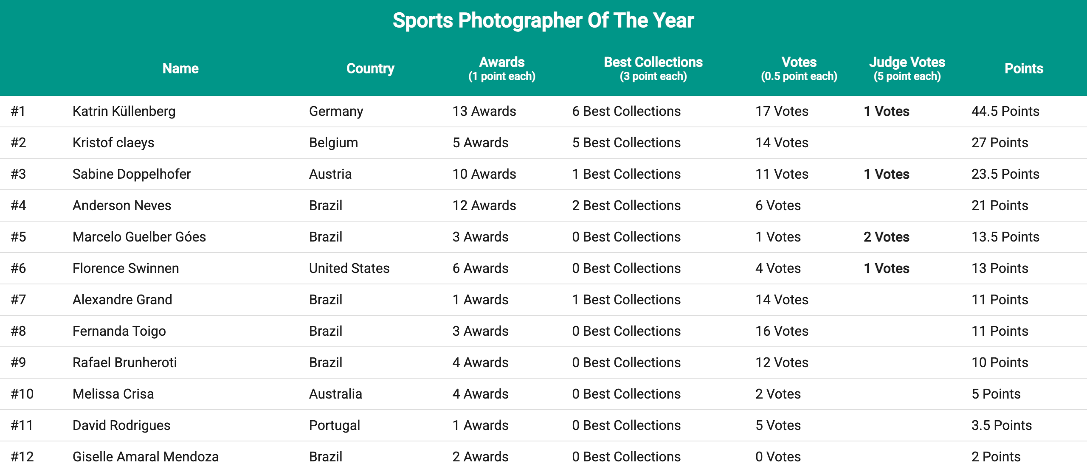Open Marcelo Guelber Góes entry
The height and width of the screenshot is (472, 1087).
(x=139, y=237)
